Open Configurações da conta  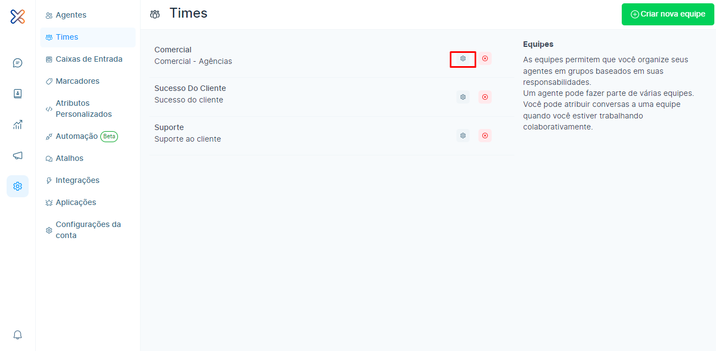88,230
